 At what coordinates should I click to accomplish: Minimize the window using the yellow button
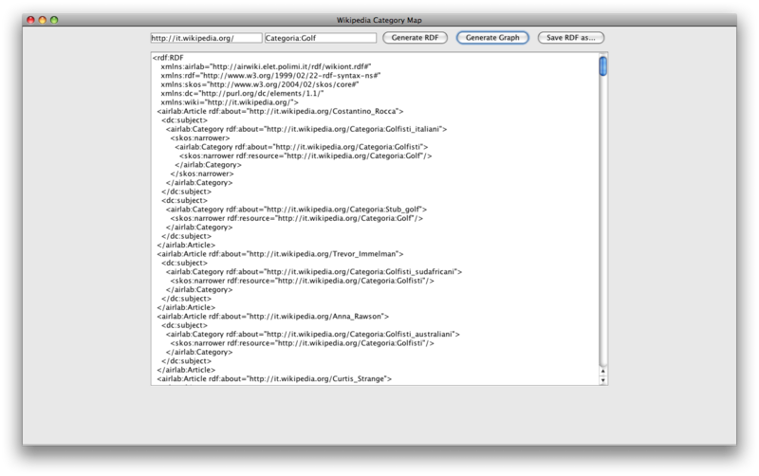coord(42,19)
